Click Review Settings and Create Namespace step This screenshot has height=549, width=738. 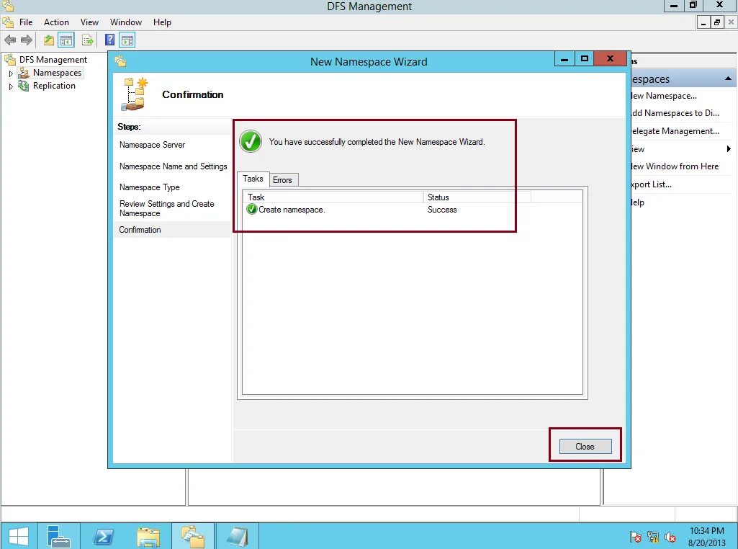166,208
